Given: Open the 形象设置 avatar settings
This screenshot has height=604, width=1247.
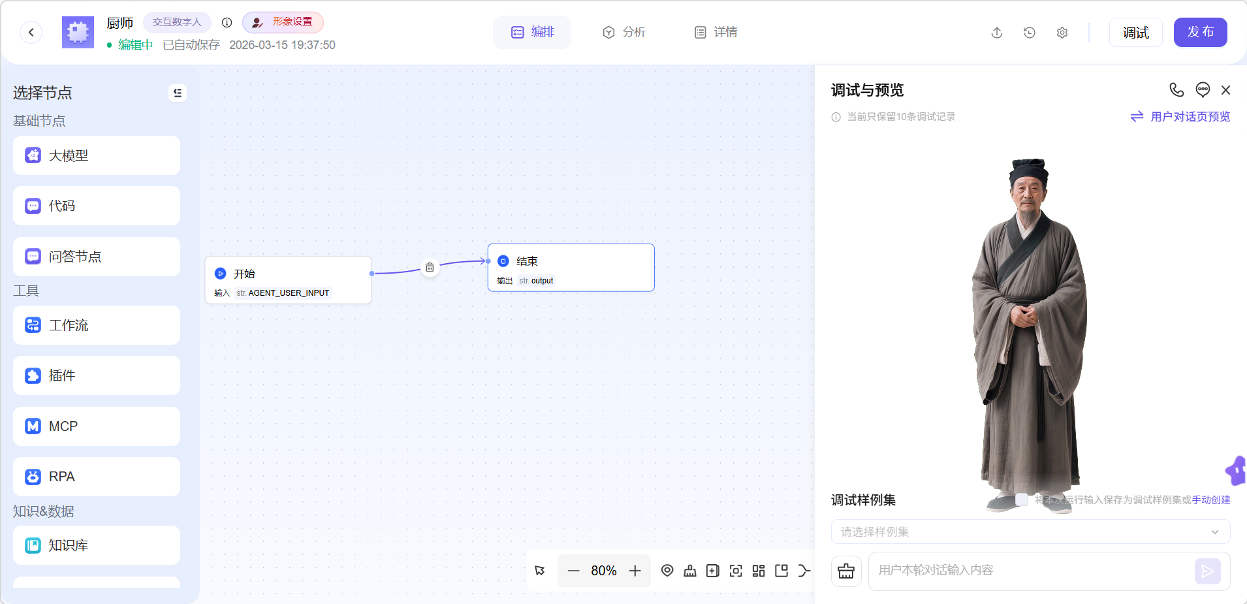Looking at the screenshot, I should point(283,22).
